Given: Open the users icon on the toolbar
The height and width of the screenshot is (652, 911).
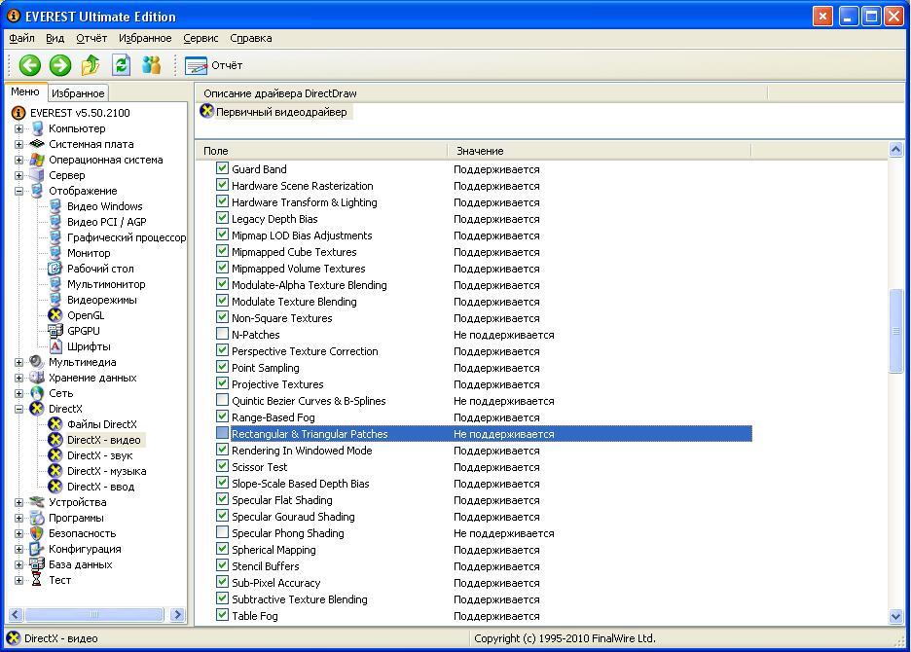Looking at the screenshot, I should [153, 65].
